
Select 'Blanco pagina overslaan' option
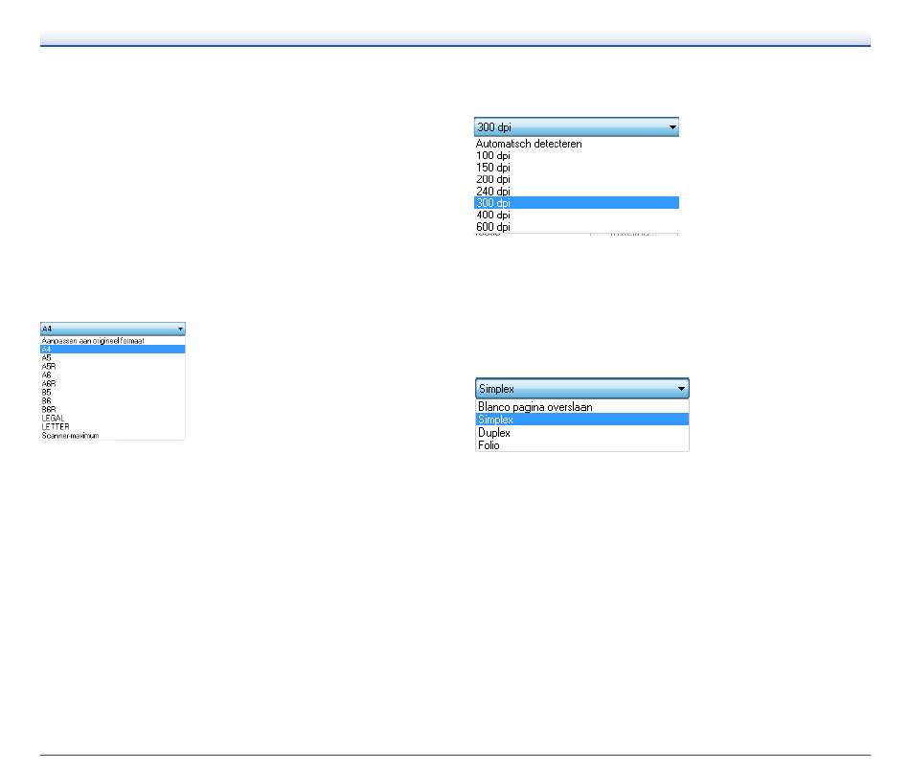tap(535, 407)
